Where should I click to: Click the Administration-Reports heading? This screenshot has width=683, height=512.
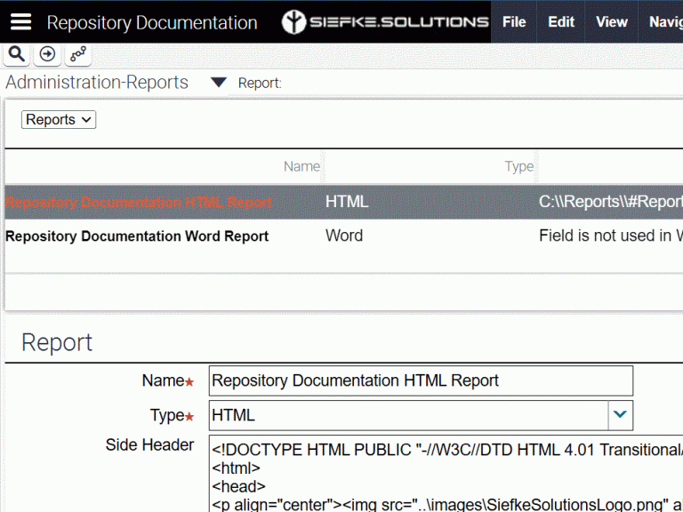[x=97, y=83]
